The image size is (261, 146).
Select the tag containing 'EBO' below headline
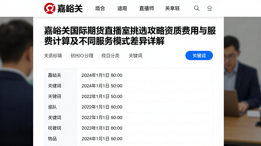tap(82, 56)
